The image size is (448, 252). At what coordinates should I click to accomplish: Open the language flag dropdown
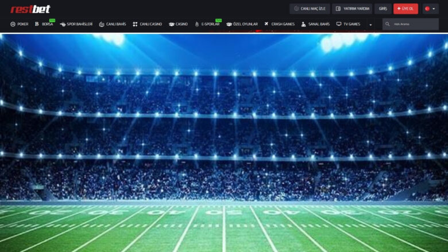pos(430,9)
